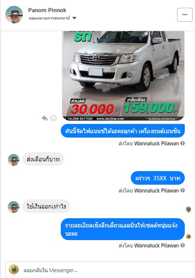Image resolution: width=195 pixels, height=278 pixels.
Task: Click the Panom Pinnok name link
Action: click(47, 10)
